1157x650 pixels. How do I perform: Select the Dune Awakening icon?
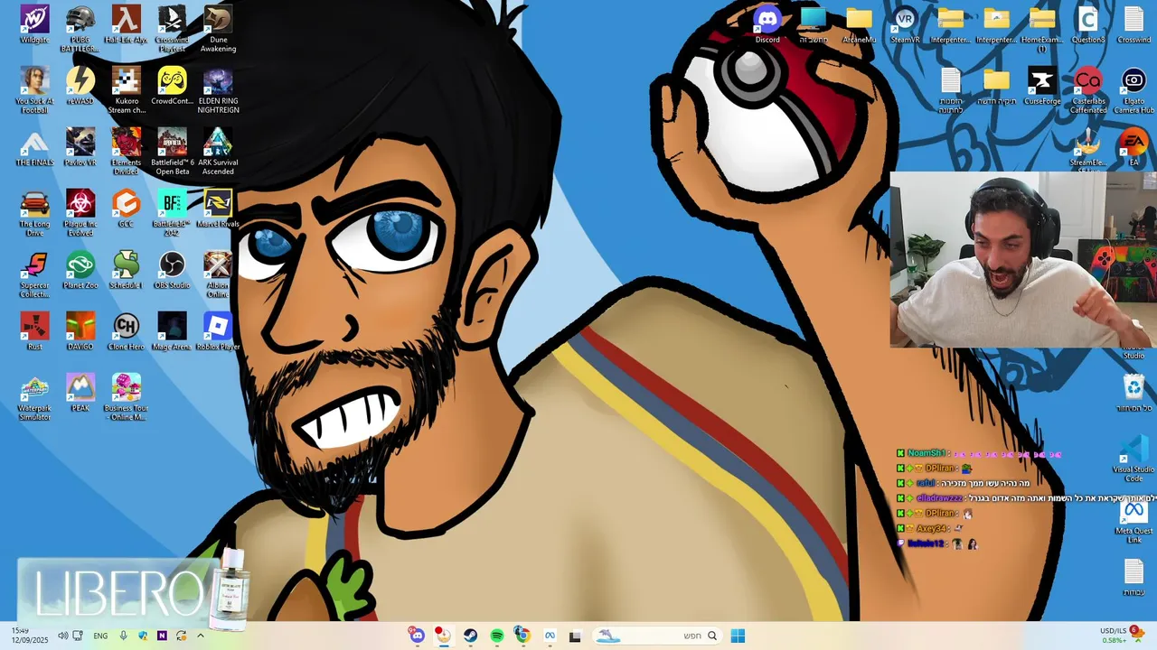pos(218,28)
